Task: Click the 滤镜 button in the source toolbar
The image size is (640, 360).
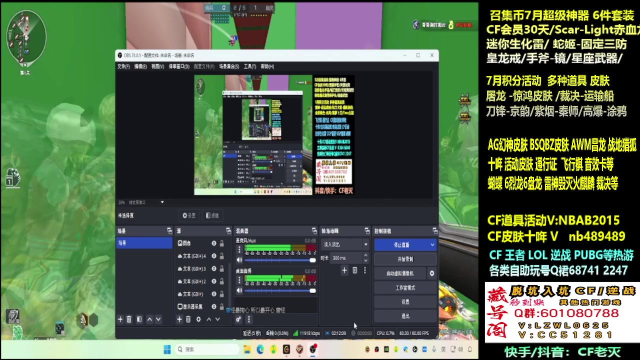Action: pos(212,215)
